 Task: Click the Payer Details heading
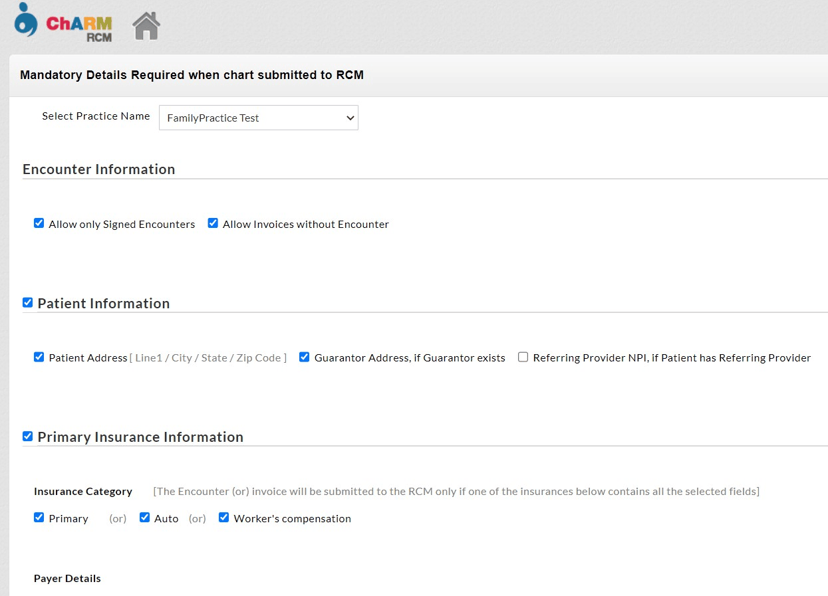point(67,579)
